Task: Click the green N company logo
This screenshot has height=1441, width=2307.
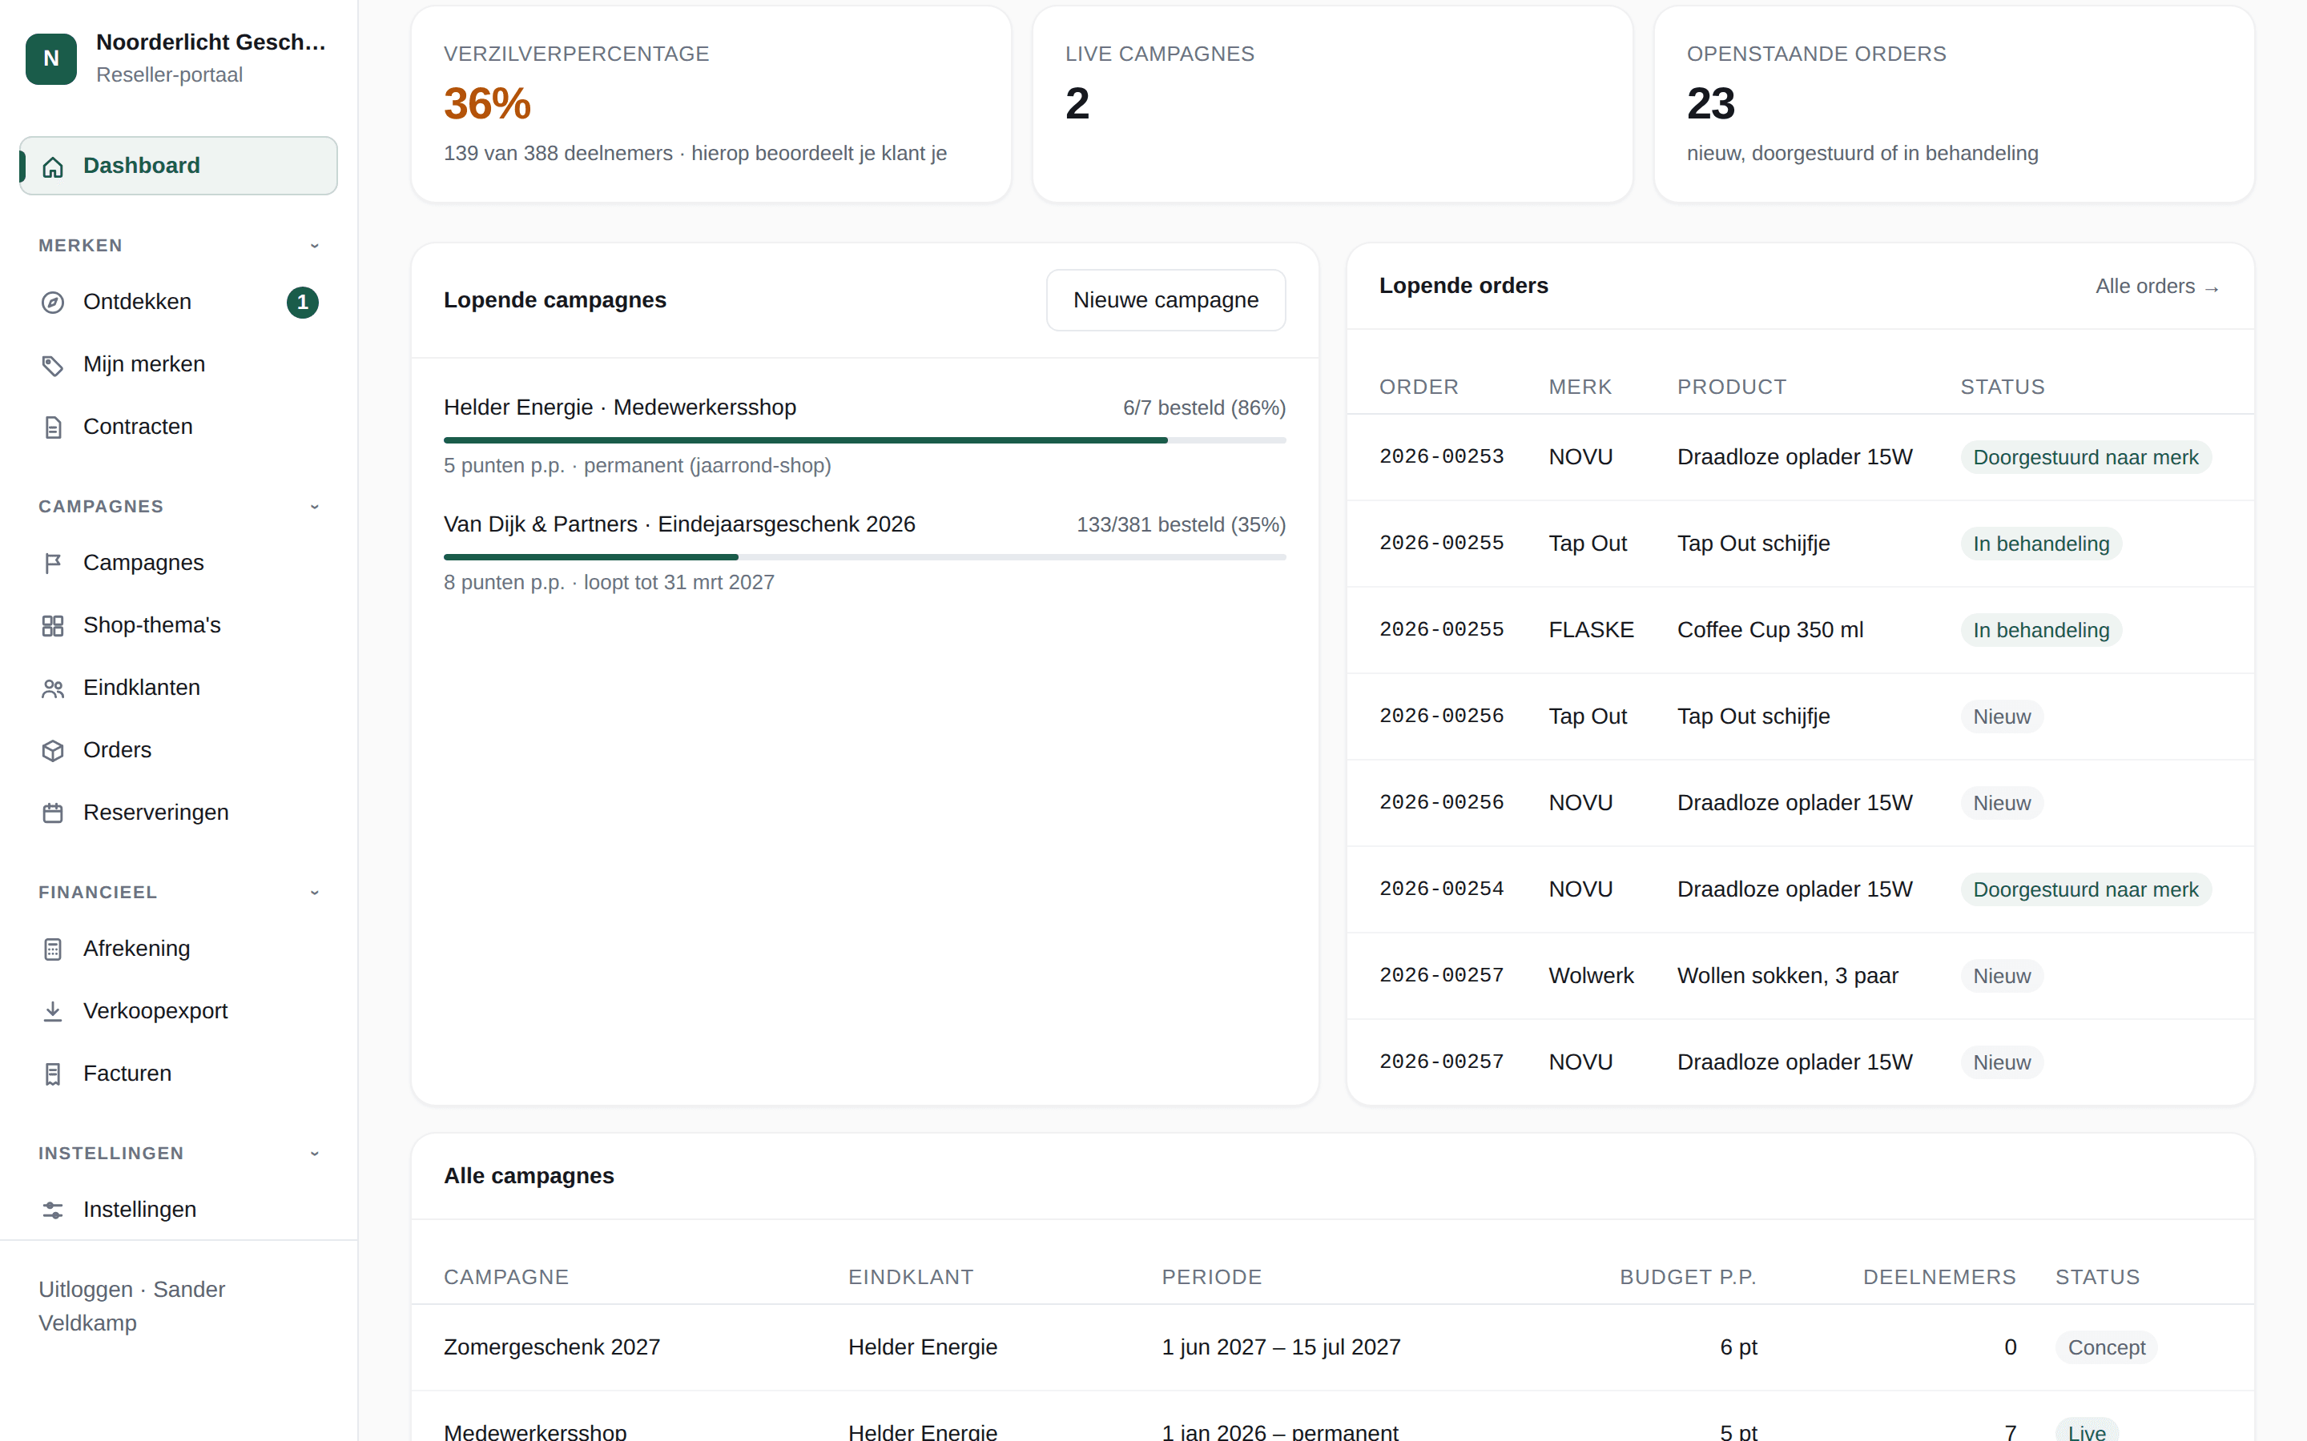Action: pos(51,59)
